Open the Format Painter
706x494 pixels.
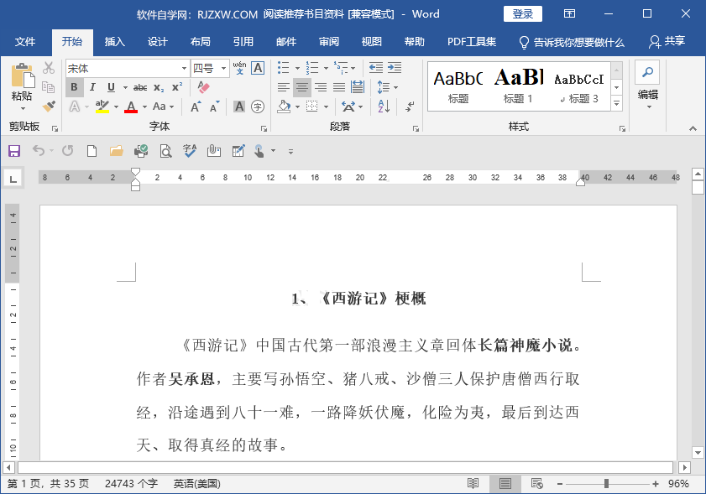48,107
